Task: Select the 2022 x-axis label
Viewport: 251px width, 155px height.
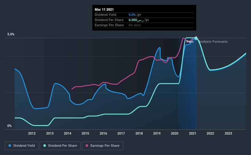Action: tap(210, 133)
